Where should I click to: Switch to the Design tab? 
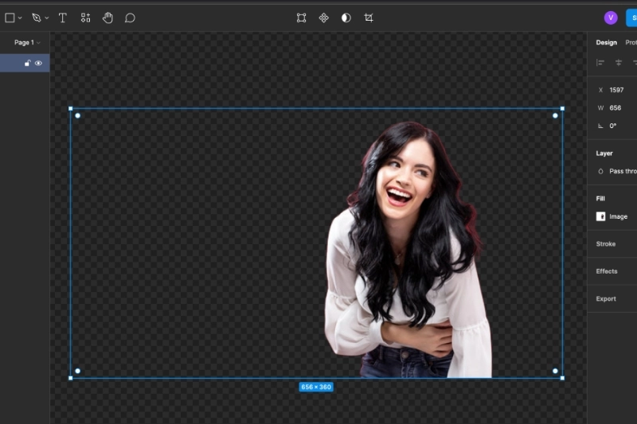[606, 42]
